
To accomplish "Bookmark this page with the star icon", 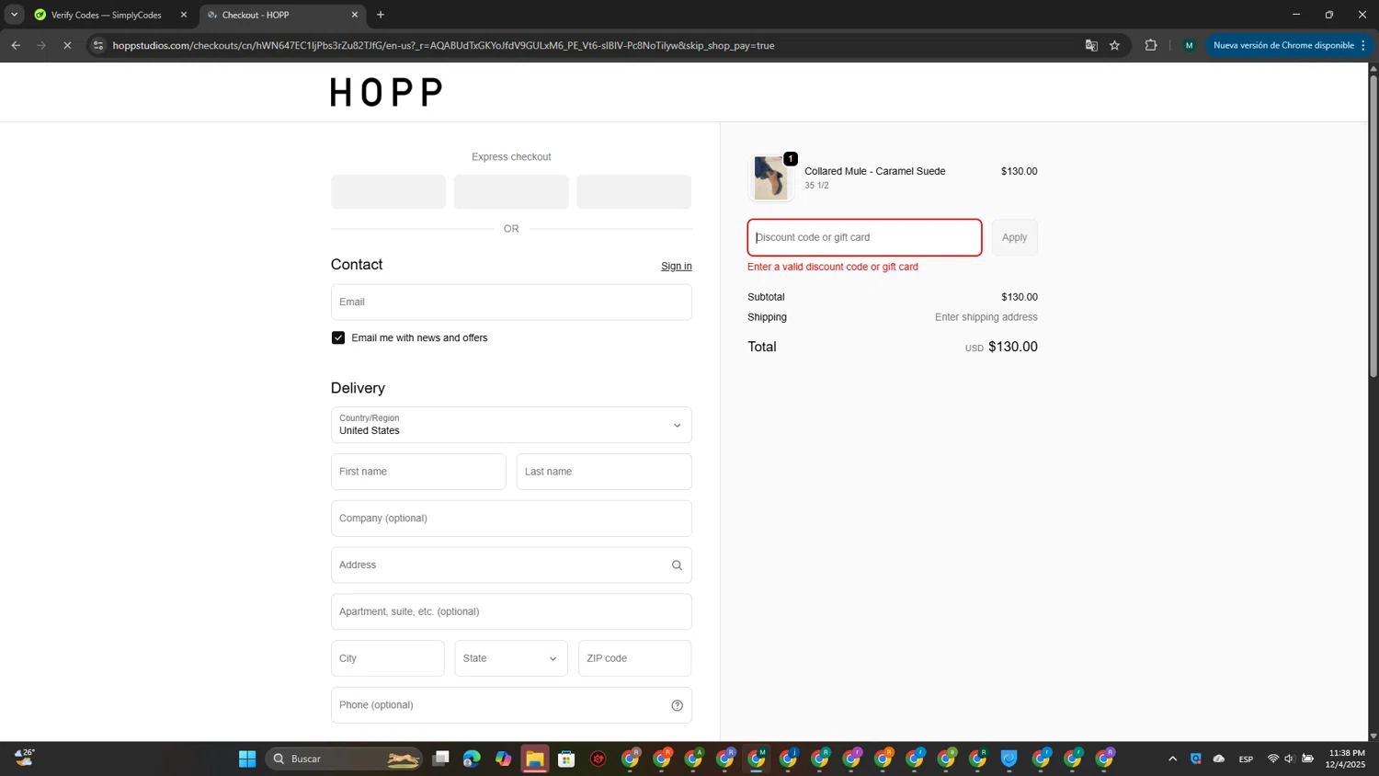I will pyautogui.click(x=1114, y=45).
